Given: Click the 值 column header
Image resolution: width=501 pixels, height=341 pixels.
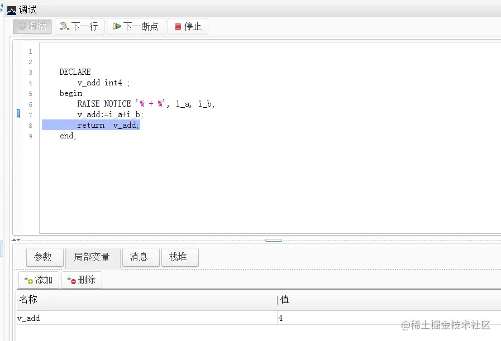Looking at the screenshot, I should click(x=389, y=300).
